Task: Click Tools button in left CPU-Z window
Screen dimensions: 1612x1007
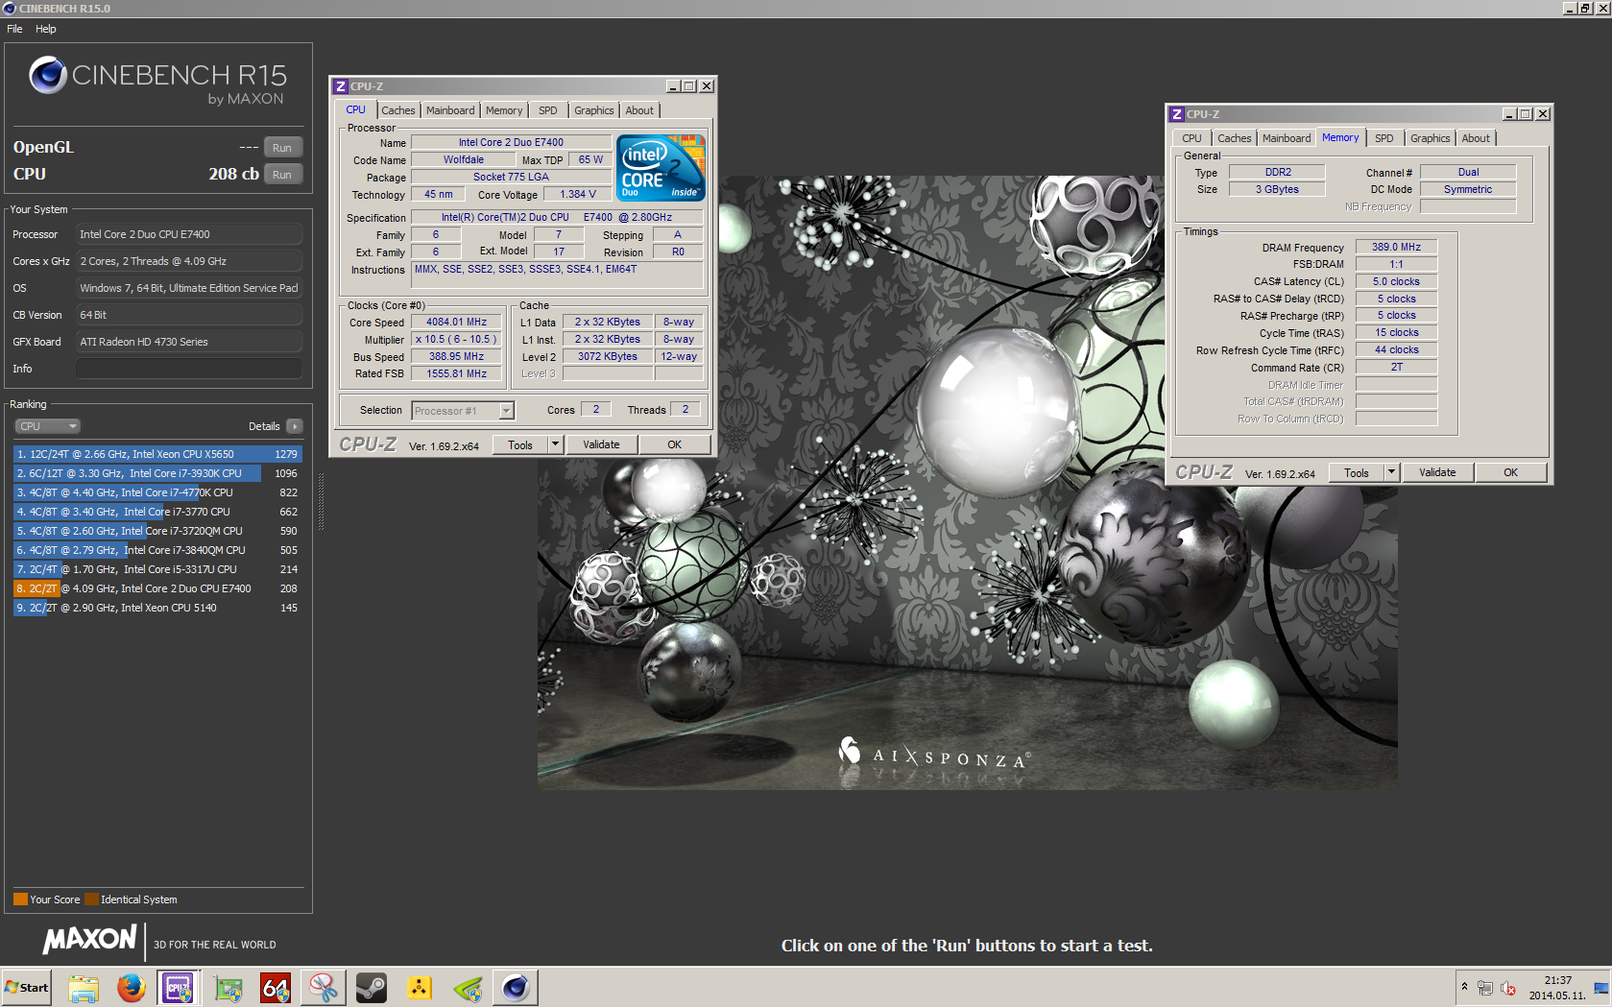Action: (520, 444)
